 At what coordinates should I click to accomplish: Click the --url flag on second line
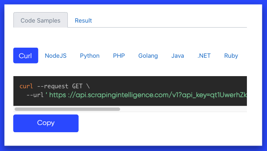pos(35,95)
